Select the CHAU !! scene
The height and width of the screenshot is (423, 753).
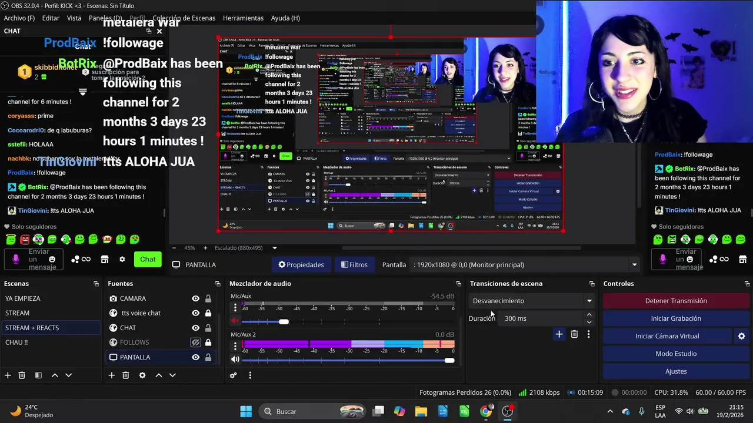pos(51,343)
